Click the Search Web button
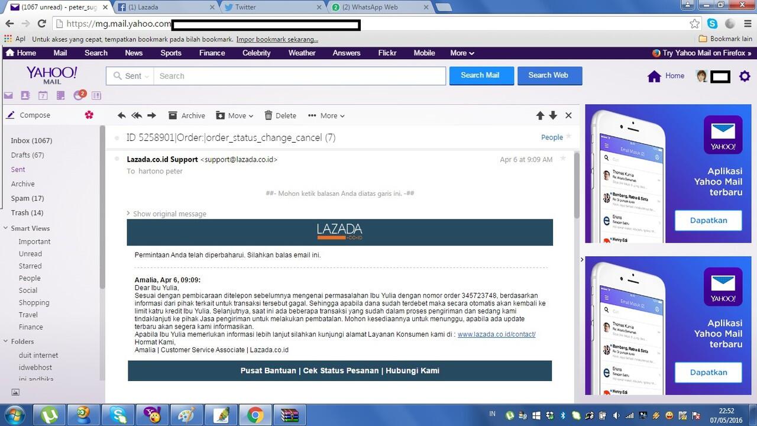 549,75
